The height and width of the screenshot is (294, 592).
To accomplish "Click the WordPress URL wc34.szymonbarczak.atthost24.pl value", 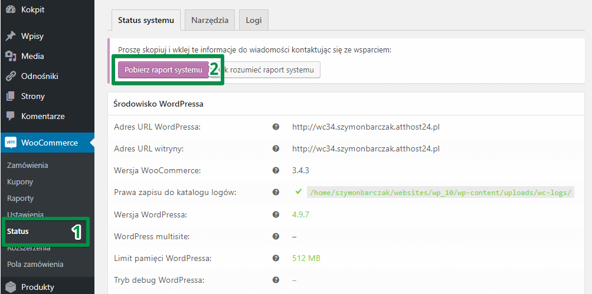I will [366, 127].
